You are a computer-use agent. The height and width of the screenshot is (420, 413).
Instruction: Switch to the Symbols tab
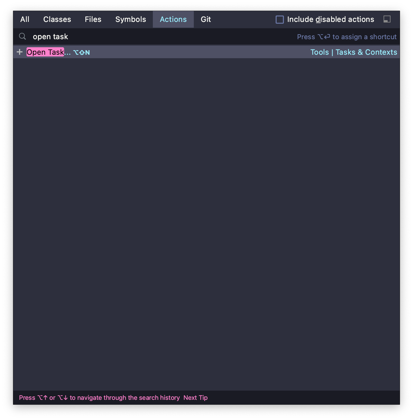click(131, 19)
